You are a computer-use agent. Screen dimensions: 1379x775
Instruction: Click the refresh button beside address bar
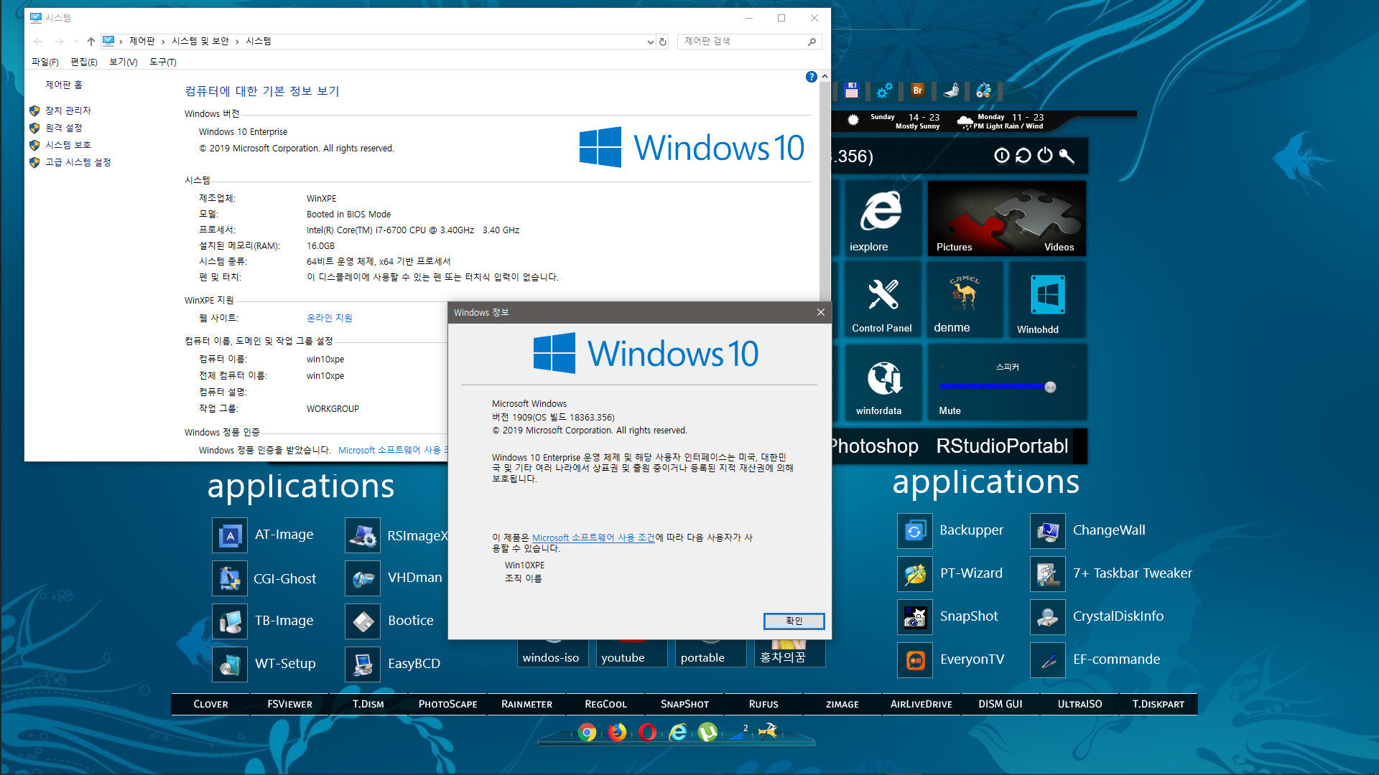coord(663,42)
